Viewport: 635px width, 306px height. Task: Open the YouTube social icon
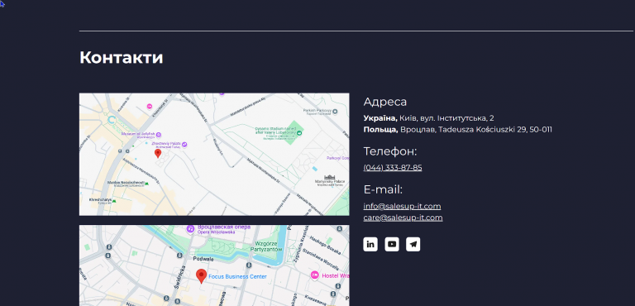click(392, 245)
